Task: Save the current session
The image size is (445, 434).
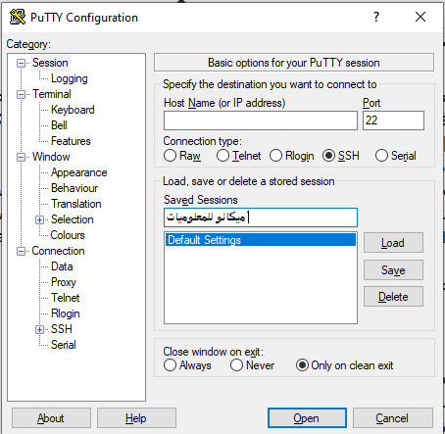Action: pos(393,270)
